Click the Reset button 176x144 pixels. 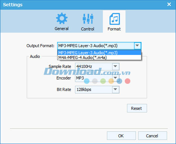137,108
